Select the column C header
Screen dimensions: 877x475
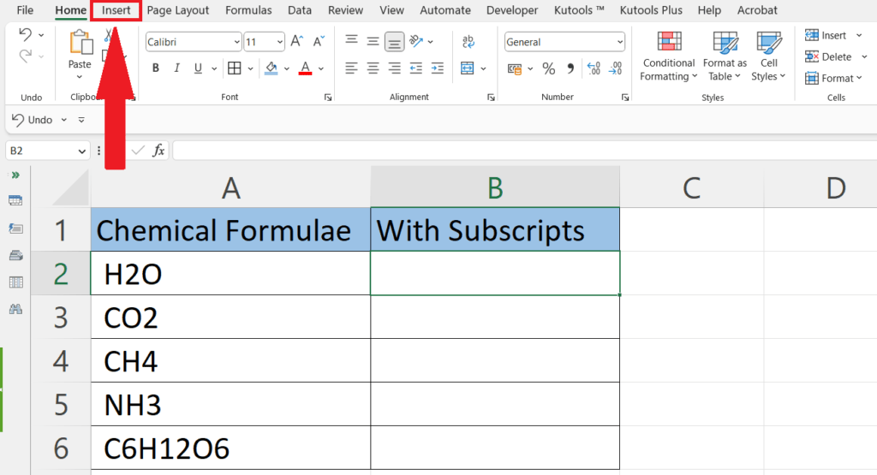692,187
